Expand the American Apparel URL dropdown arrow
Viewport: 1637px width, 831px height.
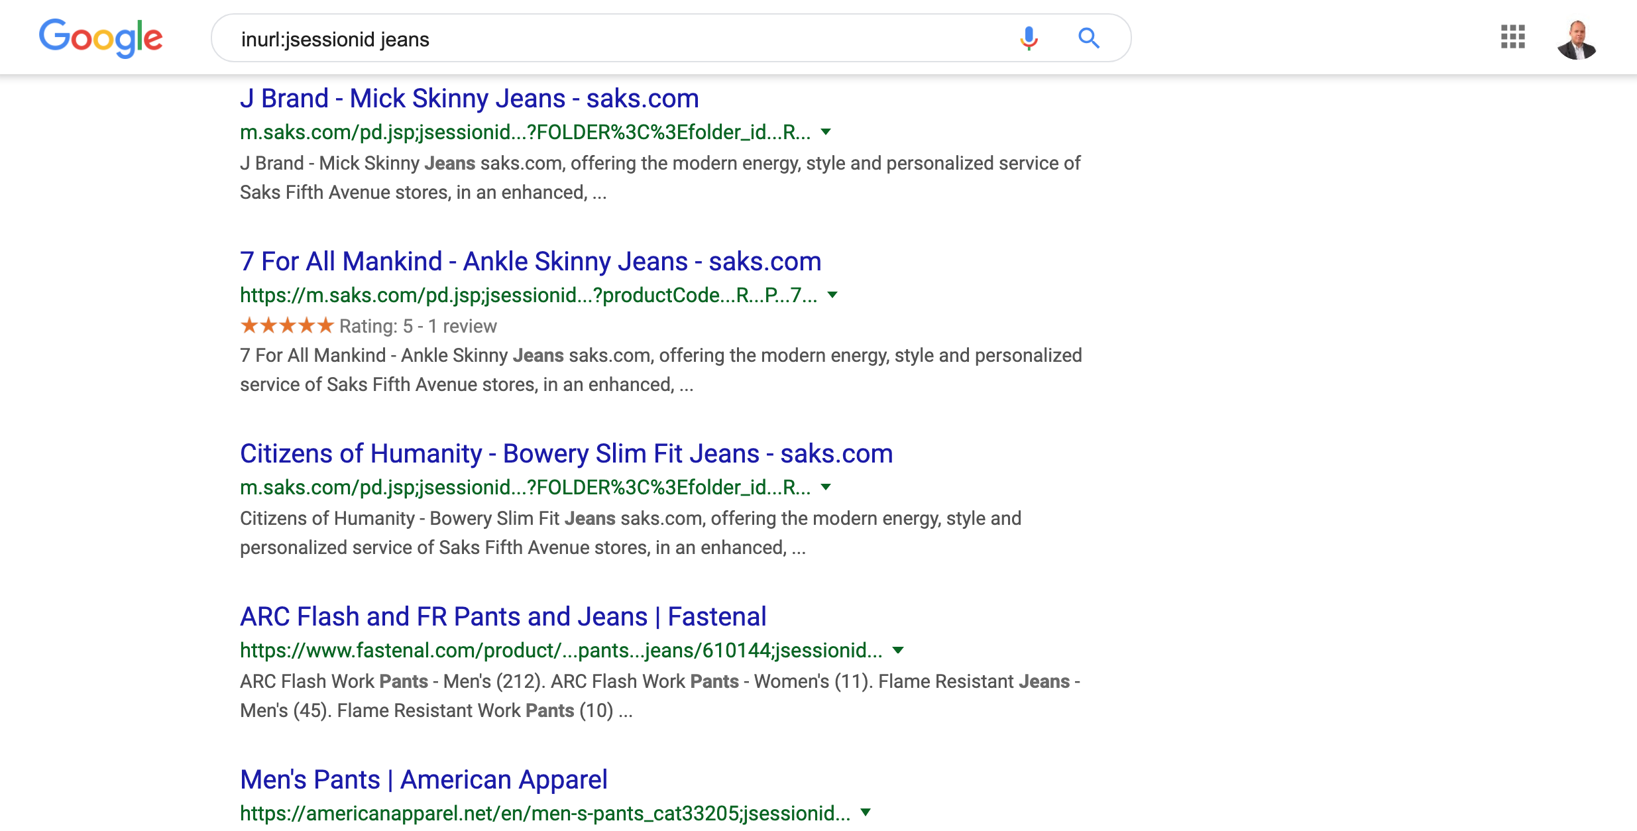[865, 812]
